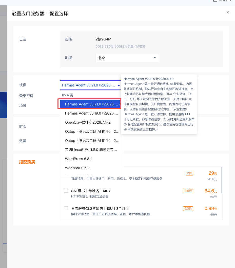Open SSL证书 | 单域名 | 1年 details link
235x268 pixels.
(91, 191)
